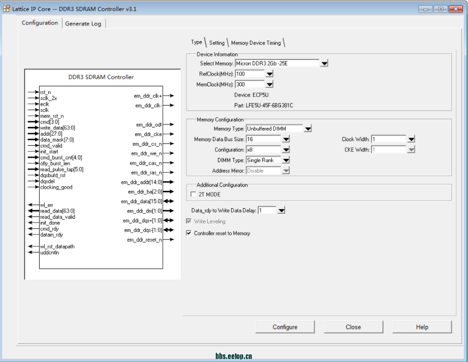The height and width of the screenshot is (362, 468).
Task: Expand the Select Memory dropdown arrow
Action: 324,63
